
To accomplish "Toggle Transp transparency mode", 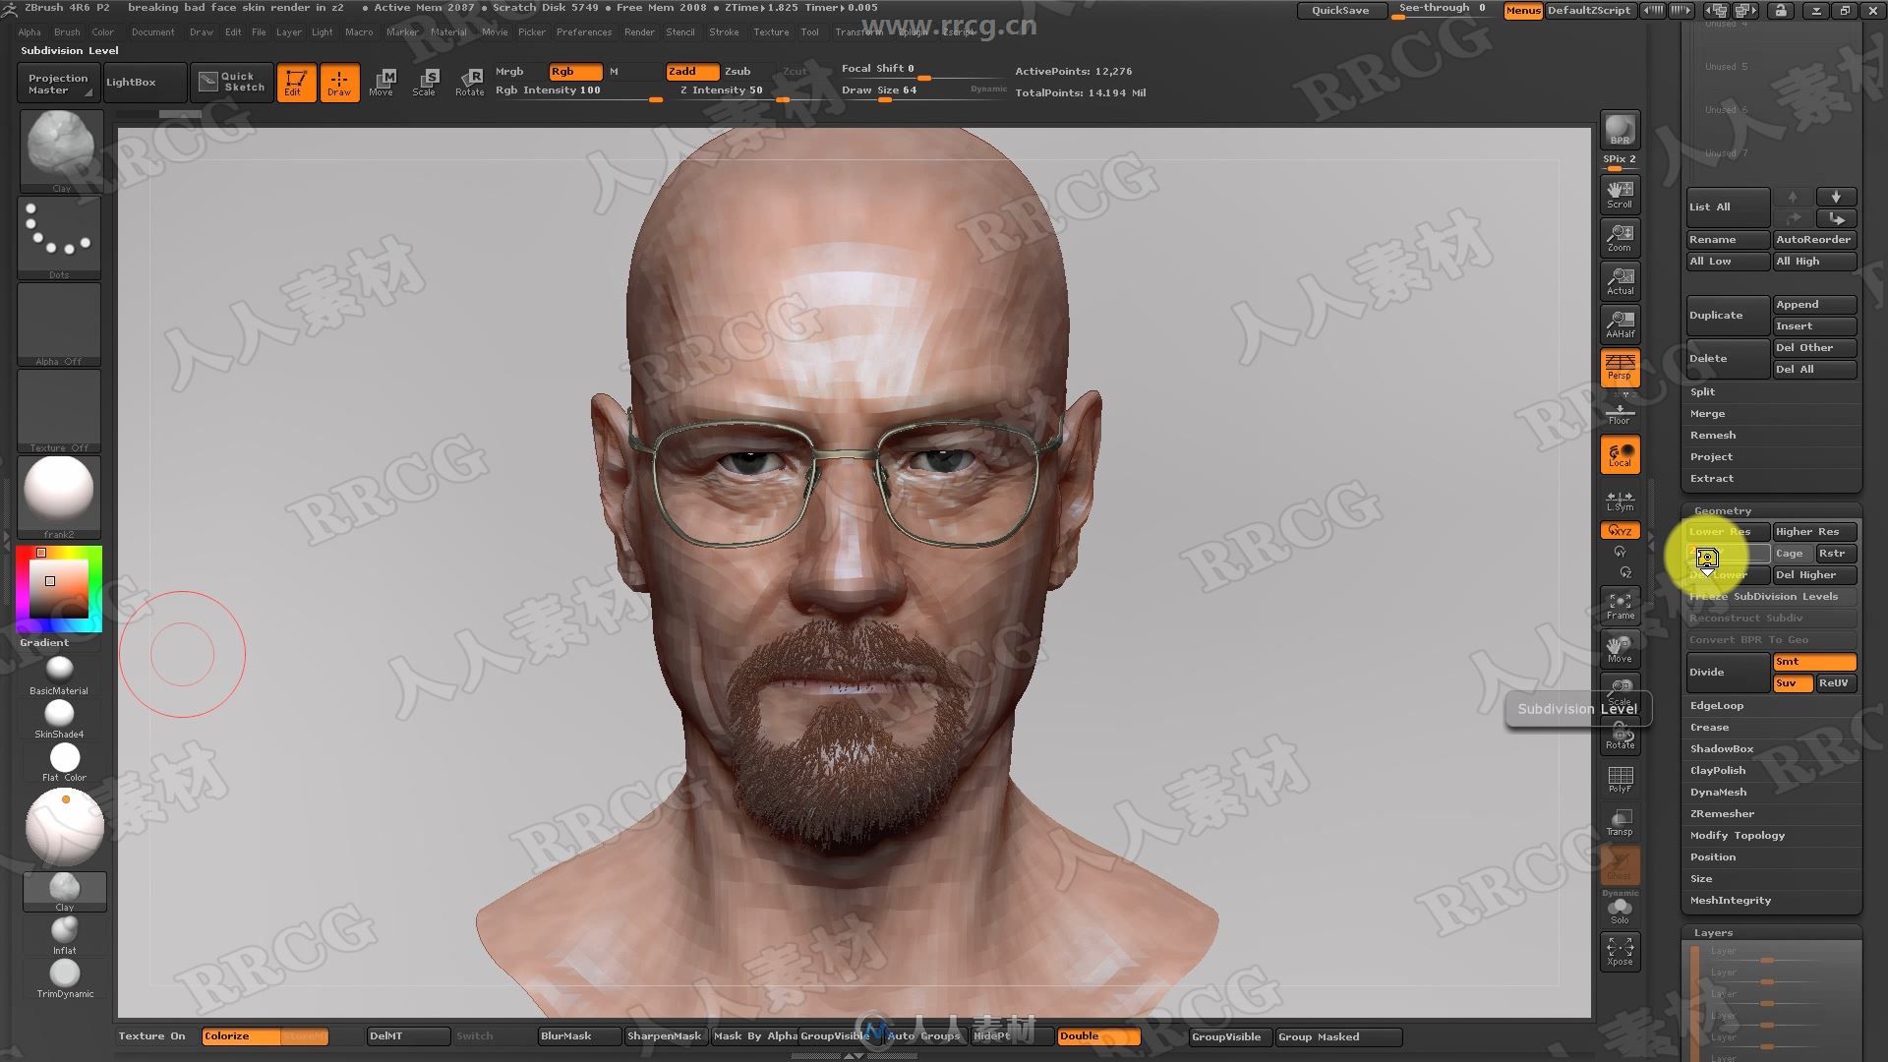I will tap(1620, 821).
